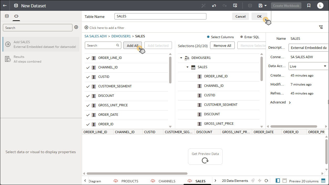Image resolution: width=329 pixels, height=185 pixels.
Task: Switch to the PRODUCTS tab
Action: pos(126,181)
